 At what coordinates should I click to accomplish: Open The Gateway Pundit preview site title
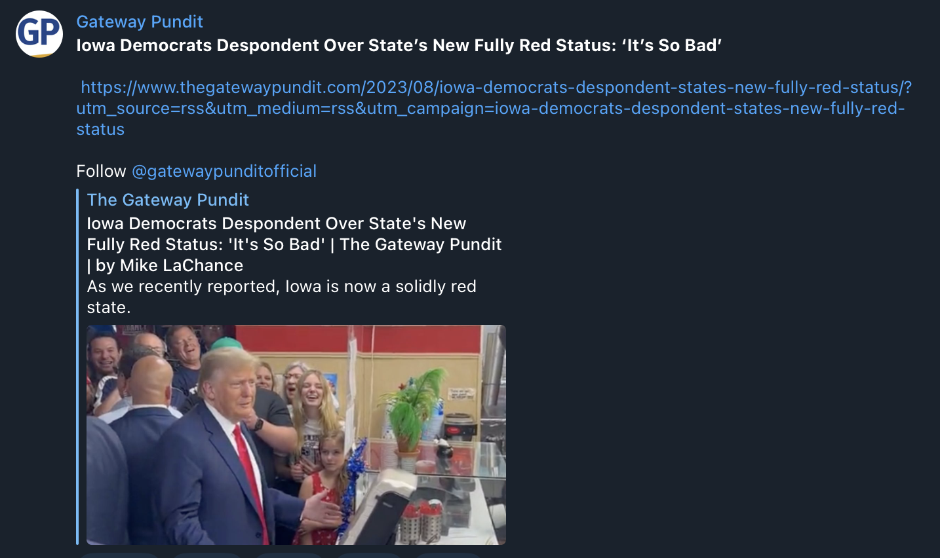click(168, 200)
